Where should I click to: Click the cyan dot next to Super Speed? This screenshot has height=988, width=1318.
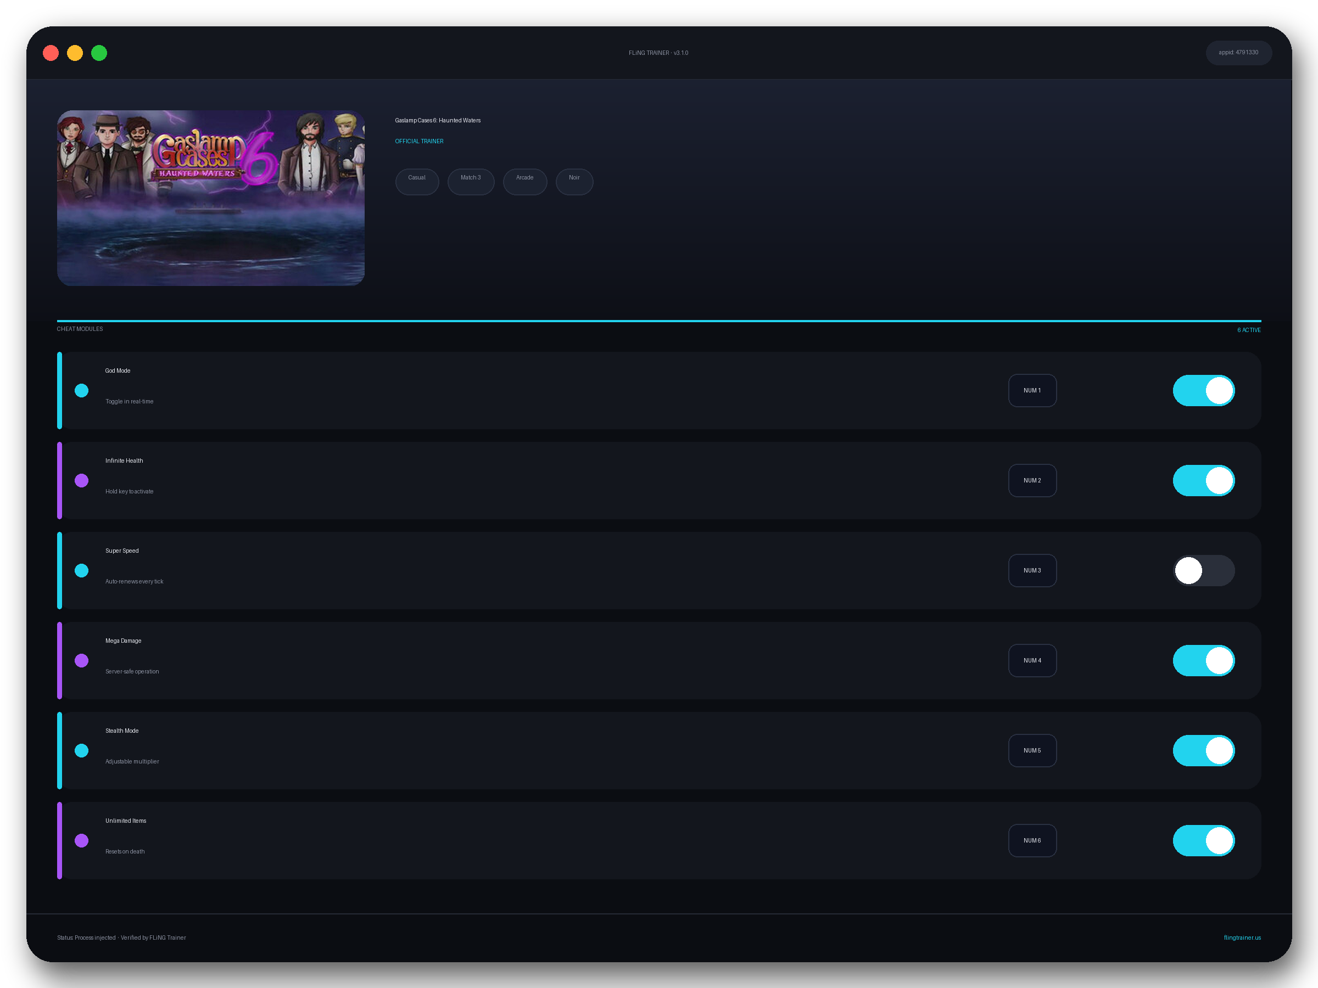point(82,570)
